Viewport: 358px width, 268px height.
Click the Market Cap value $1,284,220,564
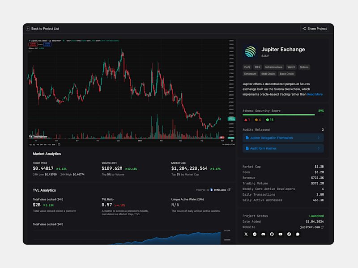coord(189,168)
